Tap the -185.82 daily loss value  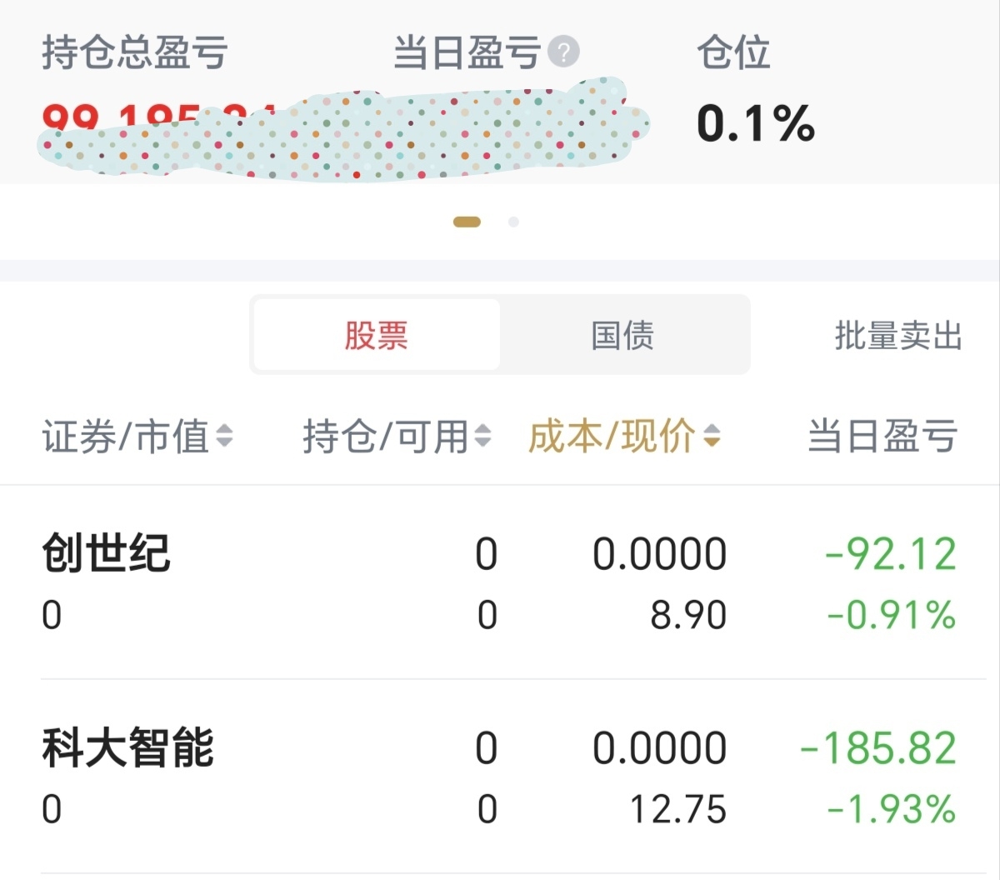pyautogui.click(x=878, y=748)
